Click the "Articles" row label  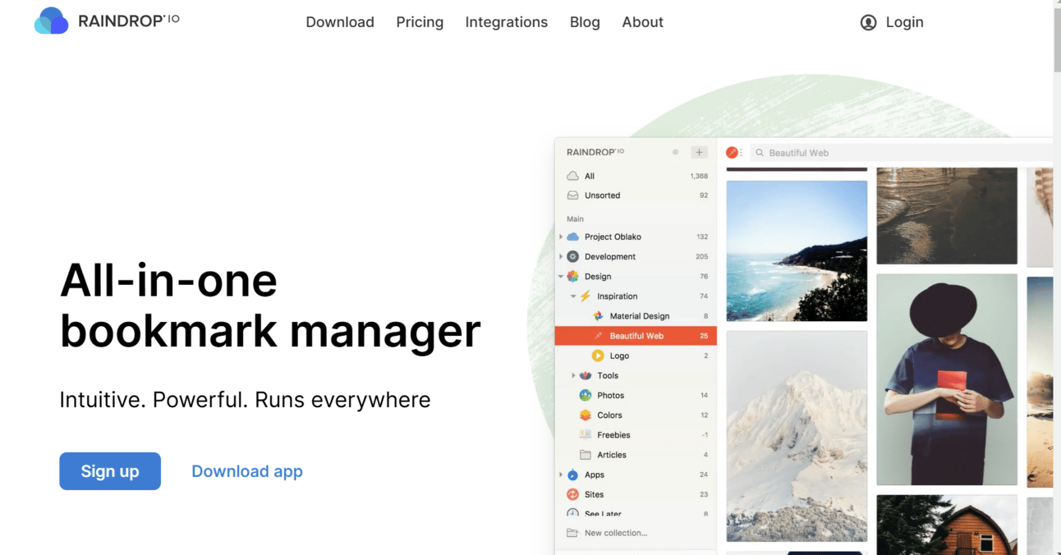pos(612,455)
